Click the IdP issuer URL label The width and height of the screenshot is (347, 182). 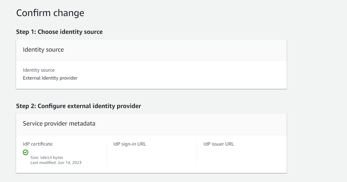[x=219, y=144]
